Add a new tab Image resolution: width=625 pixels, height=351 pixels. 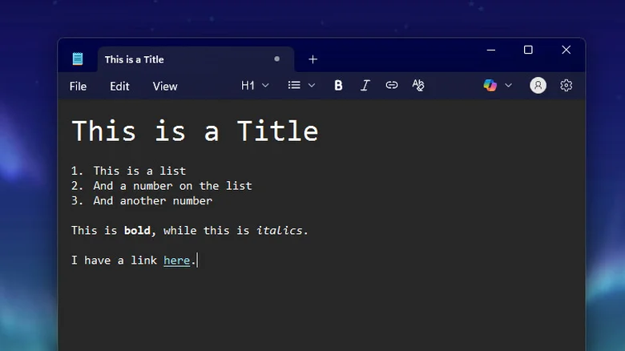click(x=312, y=59)
